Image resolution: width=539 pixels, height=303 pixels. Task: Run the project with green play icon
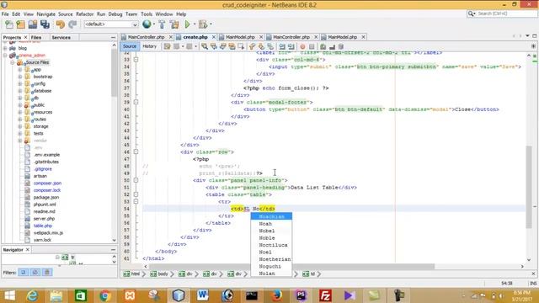pyautogui.click(x=187, y=24)
